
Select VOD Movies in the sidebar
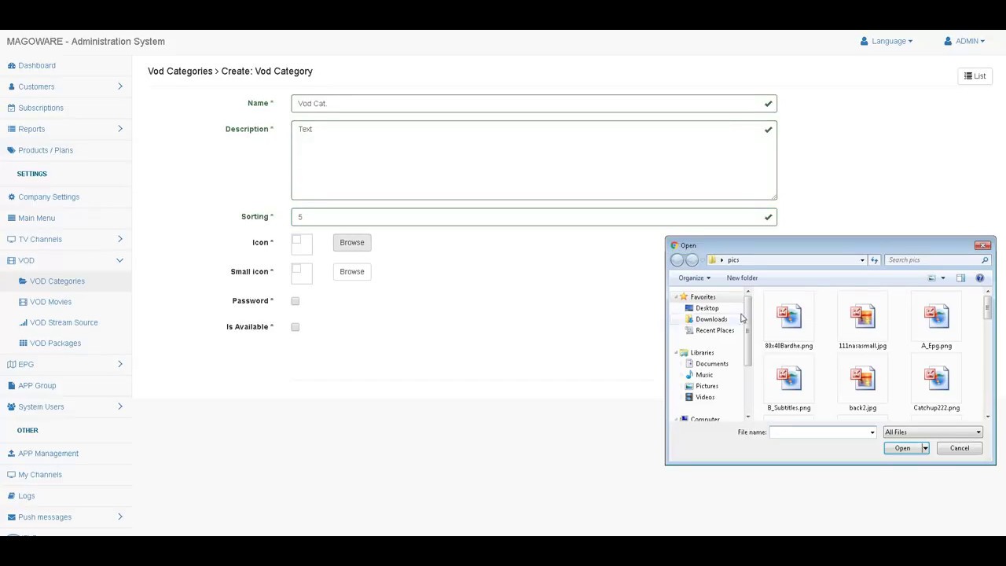pyautogui.click(x=50, y=302)
